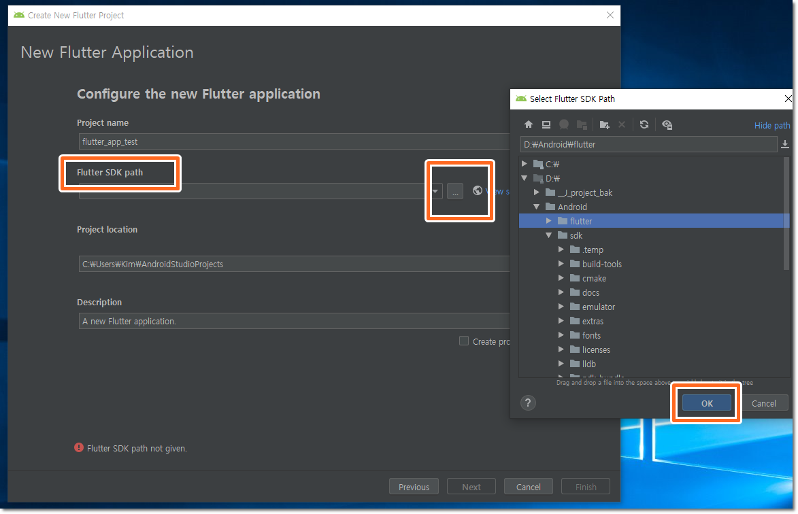Expand the emulator folder arrow

[561, 307]
